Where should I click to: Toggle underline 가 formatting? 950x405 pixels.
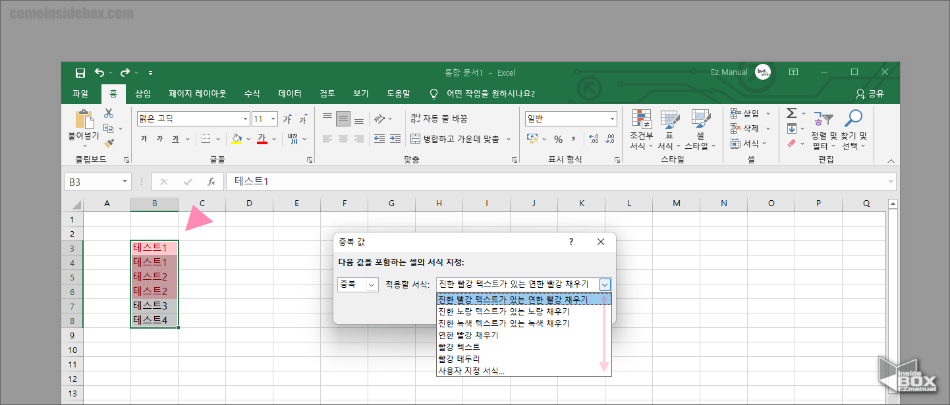[x=175, y=139]
